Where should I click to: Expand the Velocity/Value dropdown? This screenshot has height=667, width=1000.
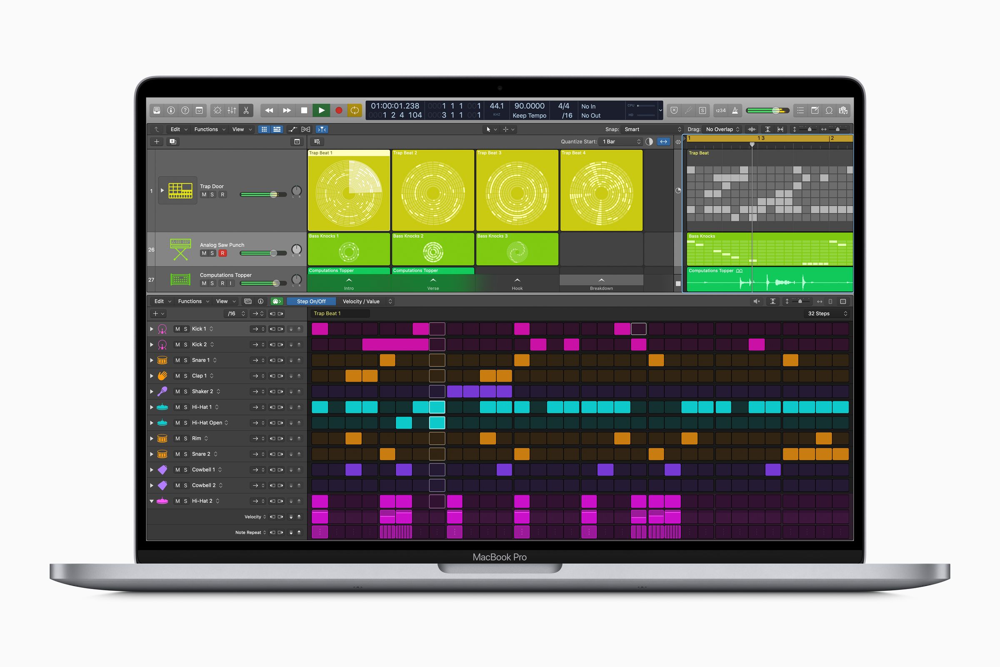coord(380,301)
